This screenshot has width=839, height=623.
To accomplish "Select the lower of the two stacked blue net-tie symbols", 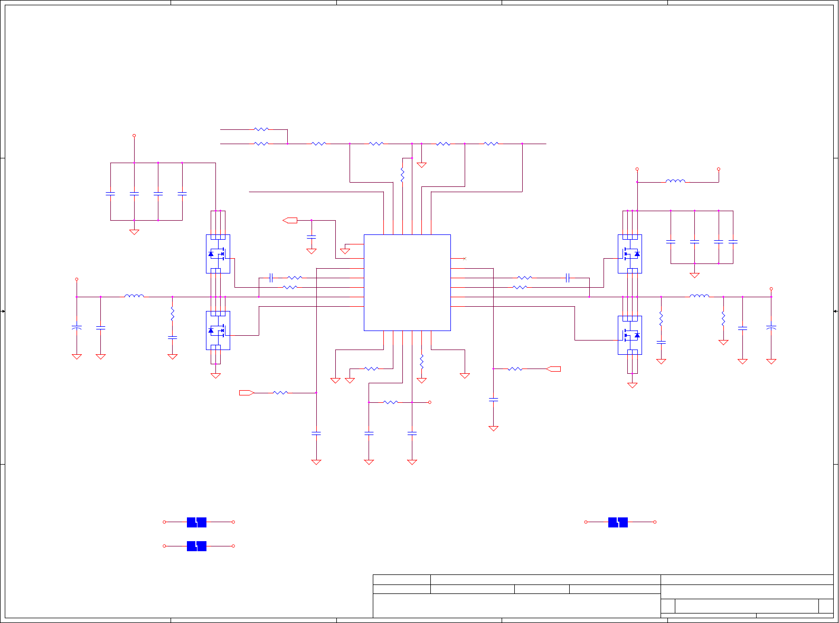I will click(196, 546).
